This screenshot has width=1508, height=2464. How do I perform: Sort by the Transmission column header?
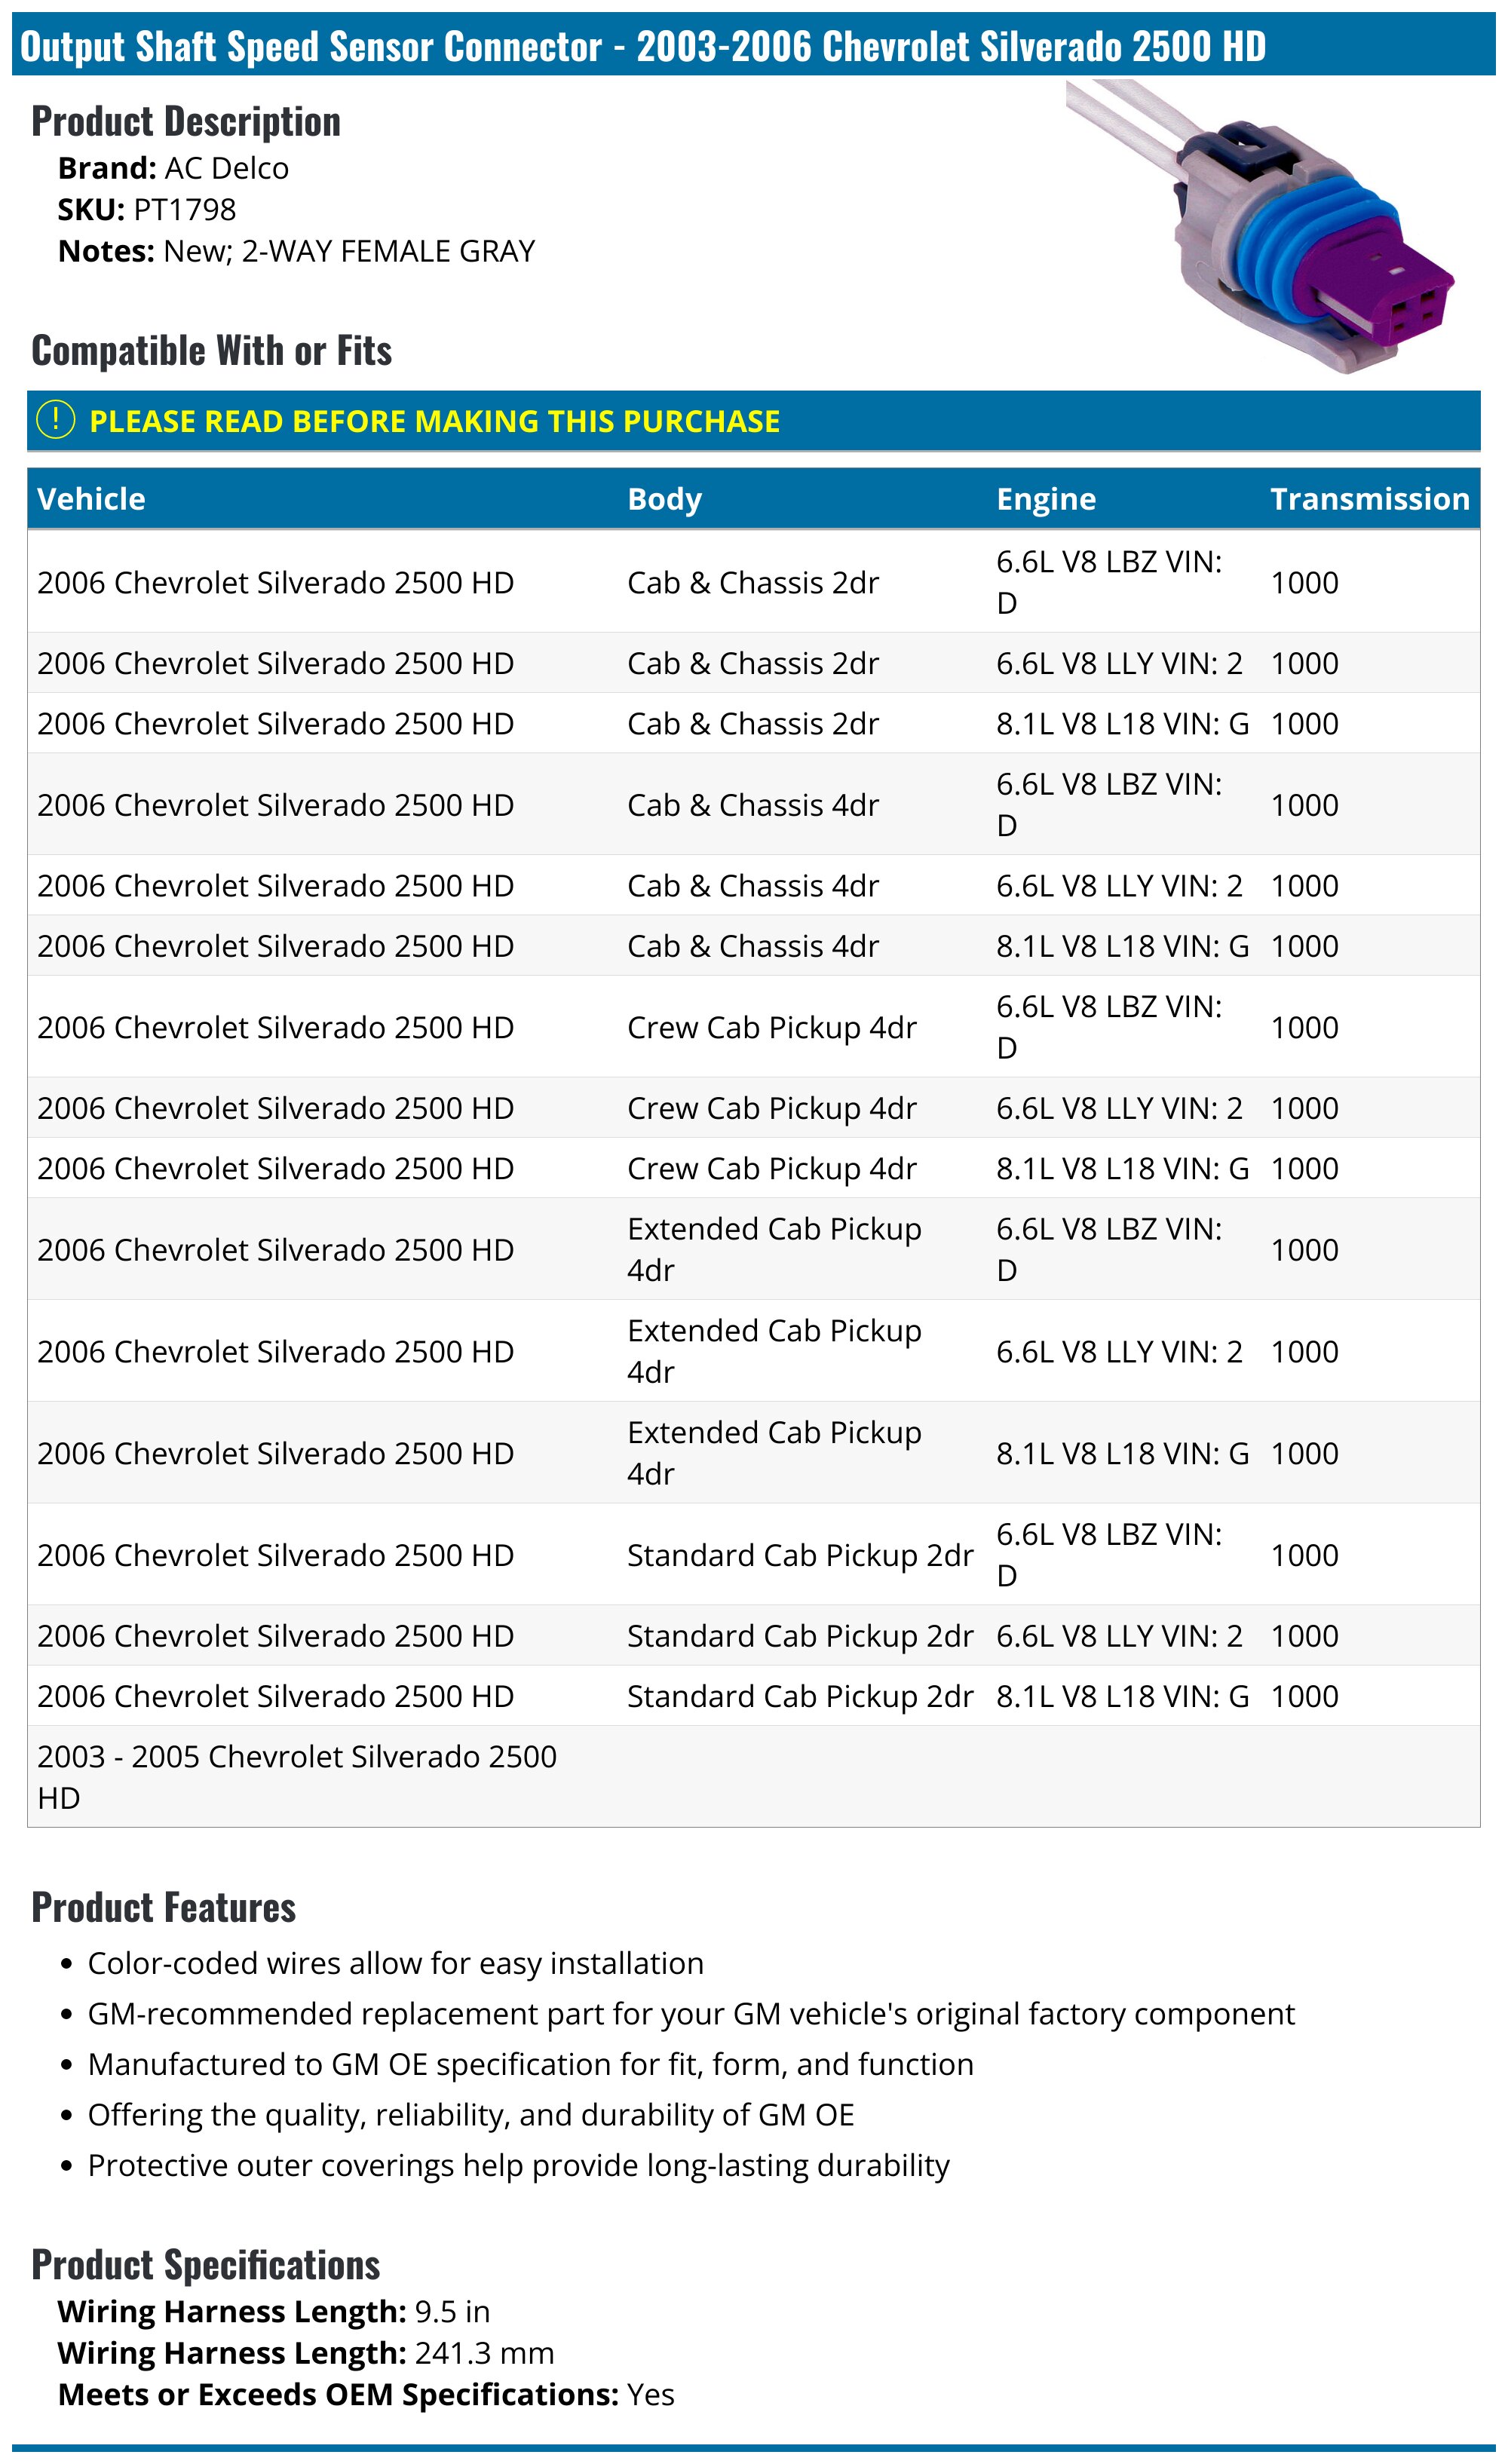click(x=1369, y=499)
